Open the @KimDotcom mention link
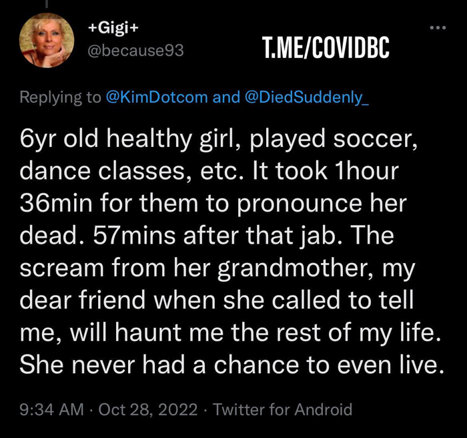This screenshot has height=438, width=467. pyautogui.click(x=156, y=97)
